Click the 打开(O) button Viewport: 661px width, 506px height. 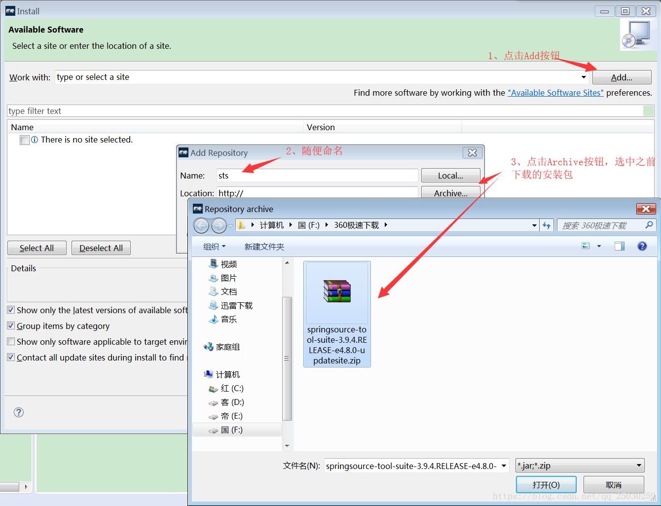tap(546, 485)
